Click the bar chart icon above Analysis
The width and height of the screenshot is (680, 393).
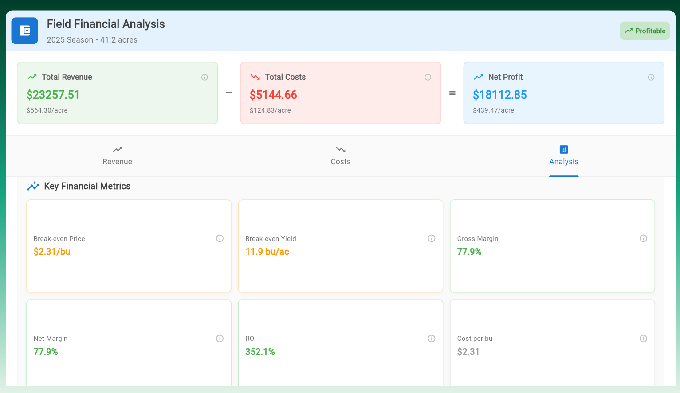pos(563,149)
